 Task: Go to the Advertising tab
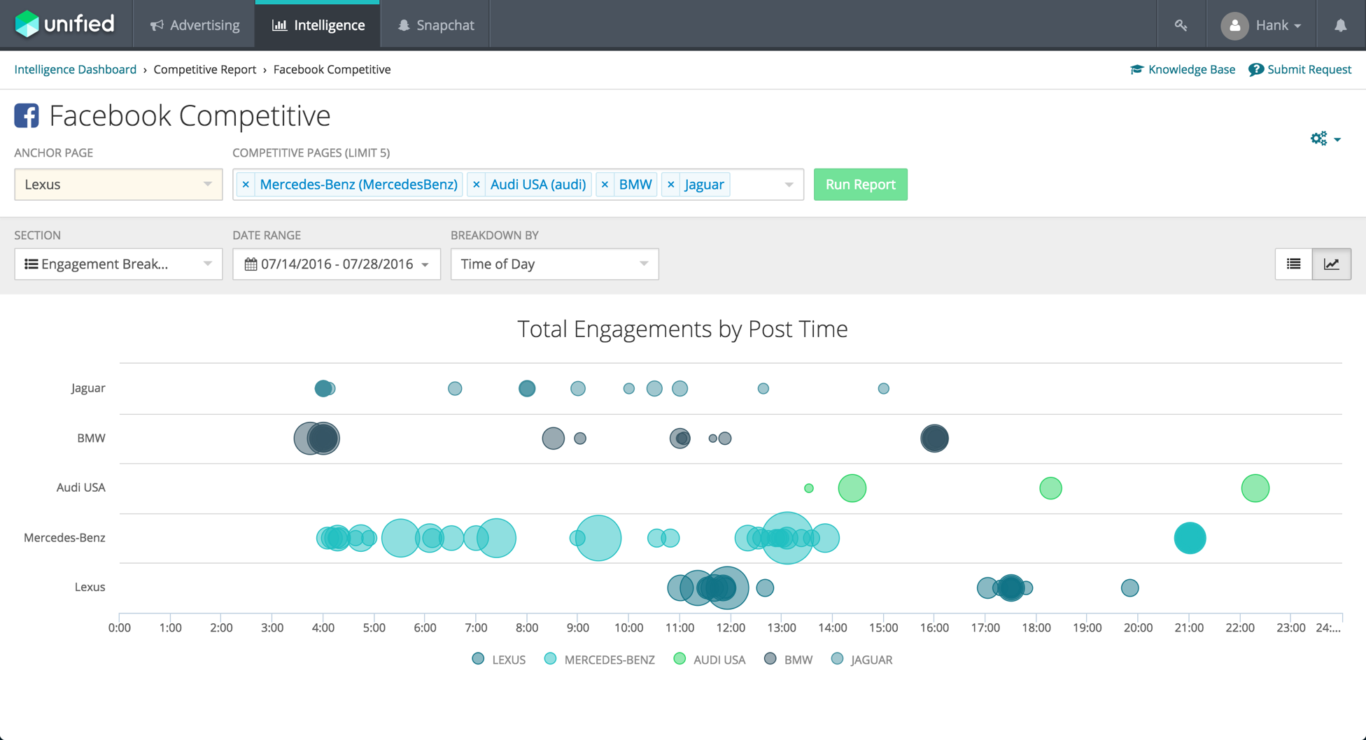pyautogui.click(x=195, y=25)
